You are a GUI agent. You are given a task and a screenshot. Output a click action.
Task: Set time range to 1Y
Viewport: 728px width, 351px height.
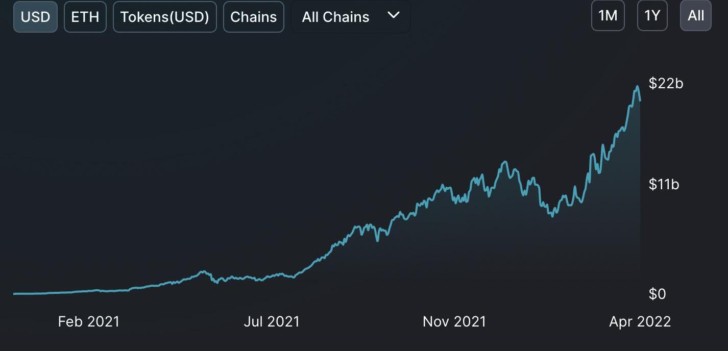(652, 16)
